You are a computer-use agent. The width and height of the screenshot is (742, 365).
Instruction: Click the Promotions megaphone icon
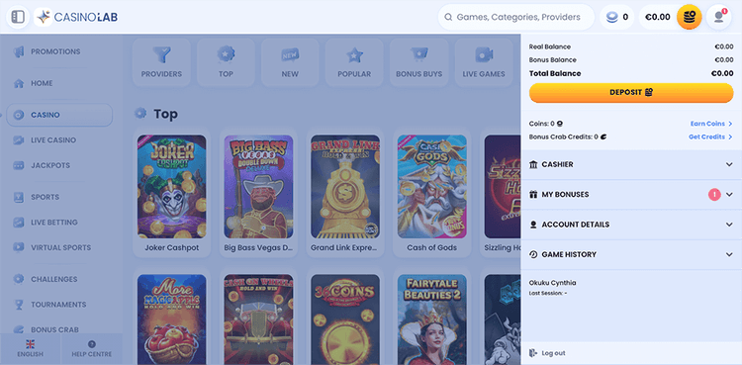click(x=19, y=51)
